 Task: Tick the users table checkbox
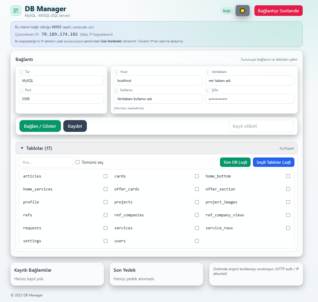click(x=197, y=241)
